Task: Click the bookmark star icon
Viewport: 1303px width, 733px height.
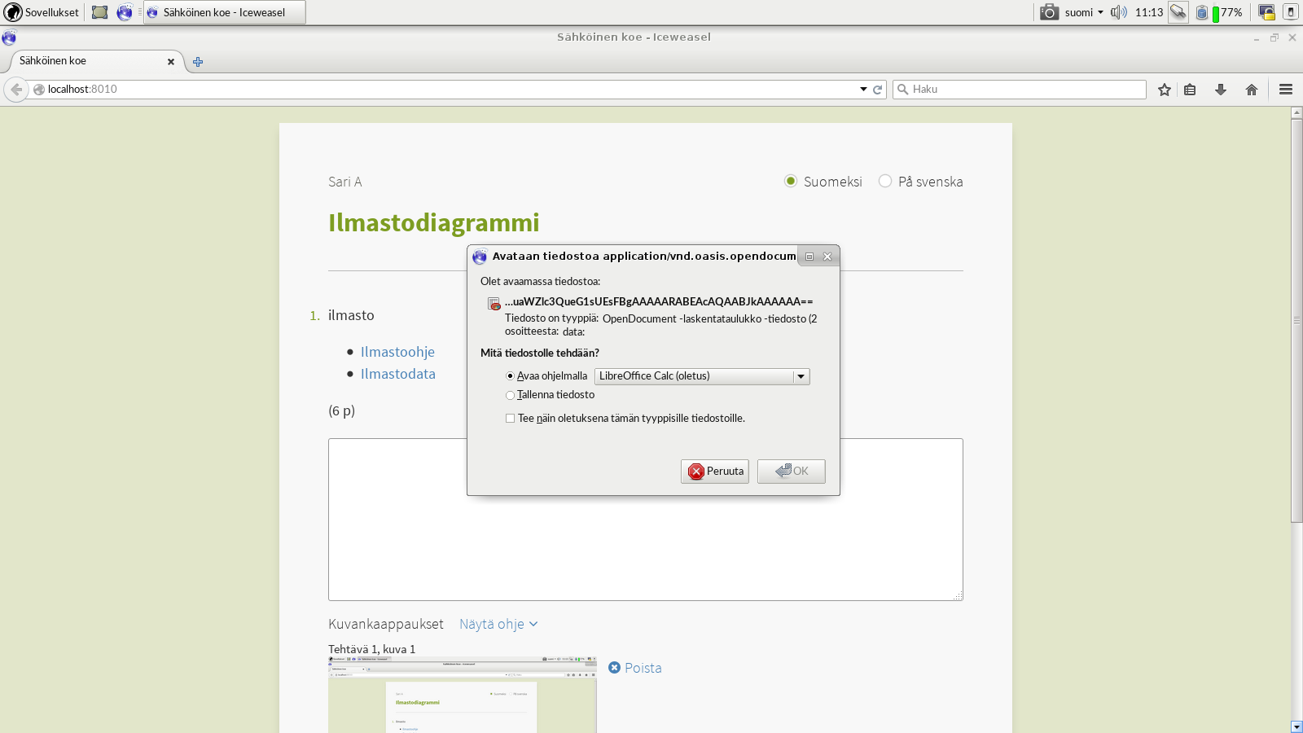Action: [1165, 90]
